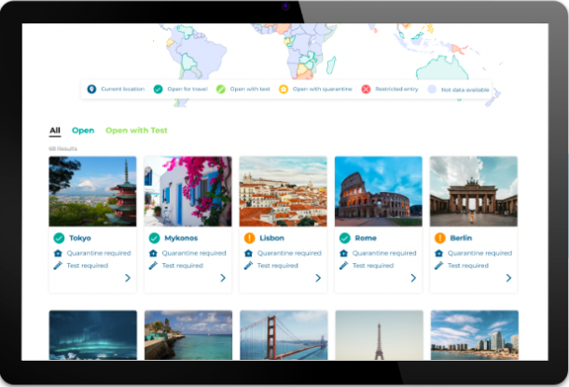Viewport: 569px width, 387px height.
Task: Click the Rome green checkmark status icon
Action: pos(344,238)
